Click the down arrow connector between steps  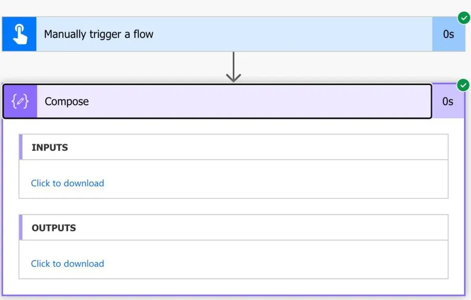point(233,67)
